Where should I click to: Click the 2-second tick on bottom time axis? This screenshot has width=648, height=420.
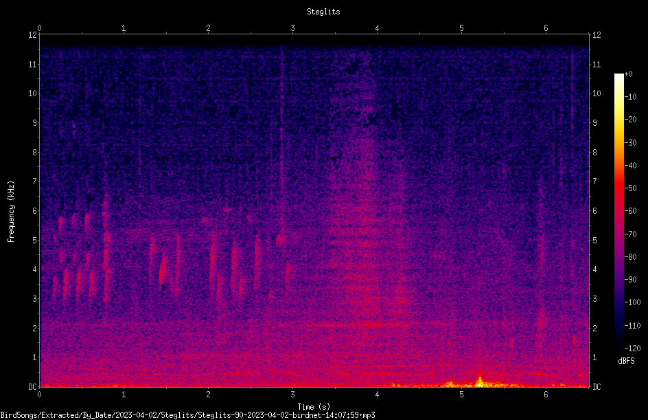tap(208, 395)
